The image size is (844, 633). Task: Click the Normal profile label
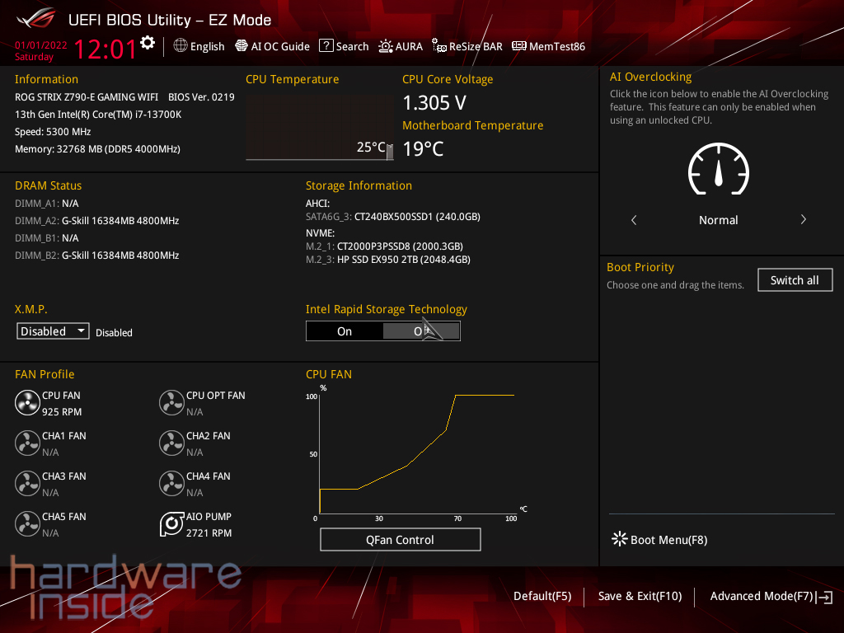tap(719, 219)
